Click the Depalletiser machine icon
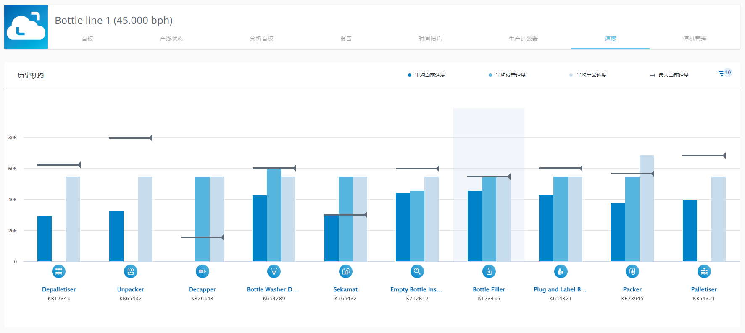Viewport: 745px width, 333px height. pyautogui.click(x=59, y=271)
